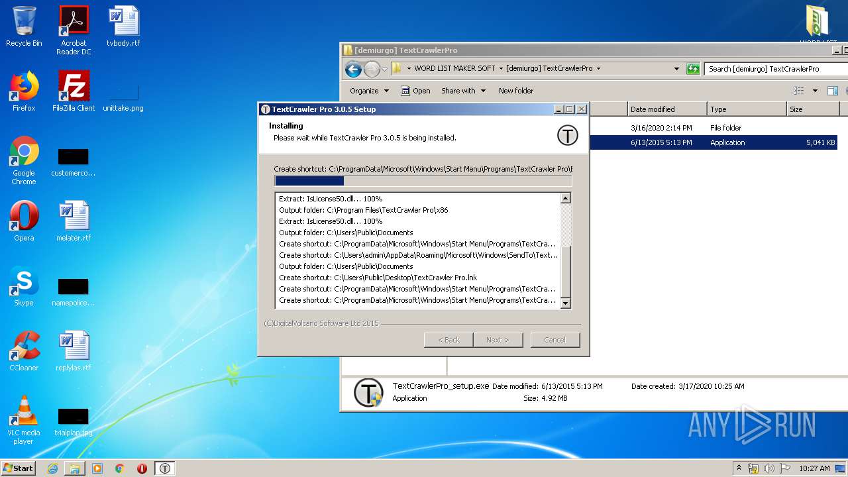
Task: Open the Action Center flag icon
Action: click(x=785, y=468)
